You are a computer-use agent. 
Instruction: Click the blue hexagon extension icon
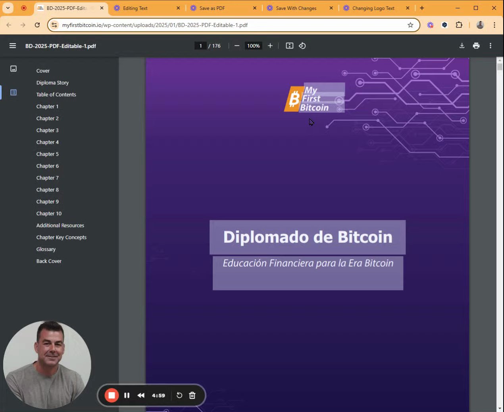tap(444, 25)
